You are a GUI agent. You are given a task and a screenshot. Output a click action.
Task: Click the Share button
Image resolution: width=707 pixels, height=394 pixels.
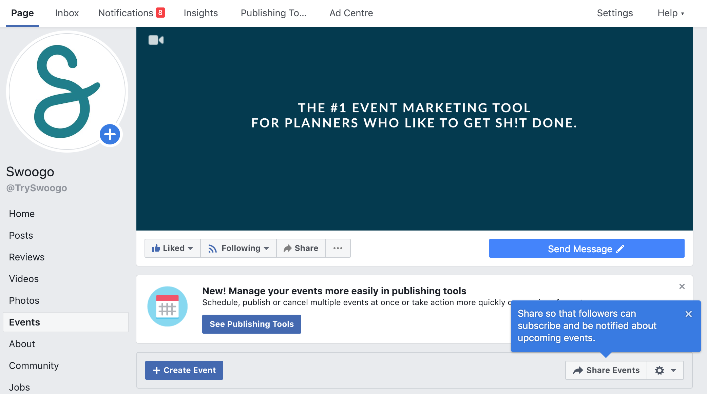click(301, 248)
